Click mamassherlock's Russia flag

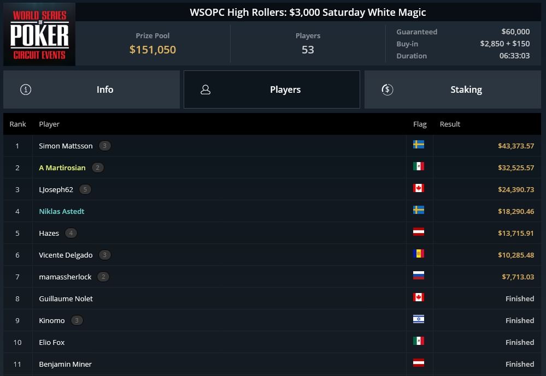click(419, 276)
